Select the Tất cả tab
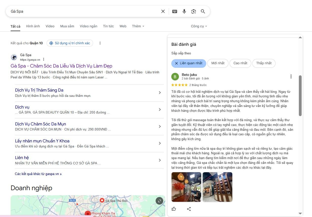Viewport: 312px width, 217px height. 15,26
